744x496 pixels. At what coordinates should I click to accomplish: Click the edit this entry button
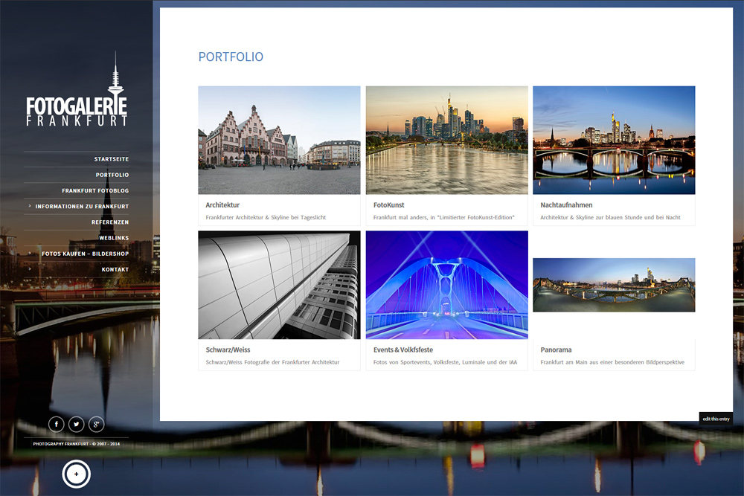click(x=715, y=419)
